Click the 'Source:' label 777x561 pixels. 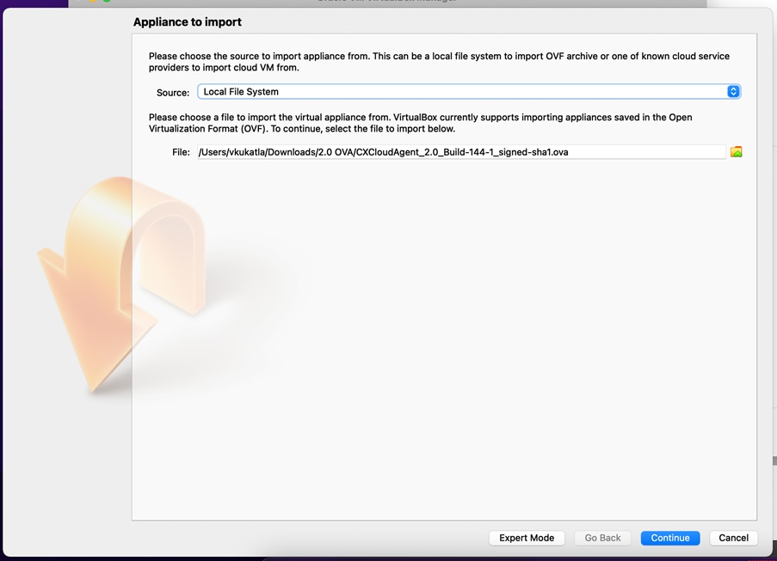(173, 93)
